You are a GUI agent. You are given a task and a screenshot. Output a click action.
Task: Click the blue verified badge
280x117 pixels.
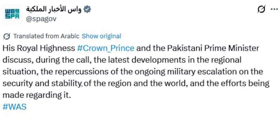(x=87, y=10)
